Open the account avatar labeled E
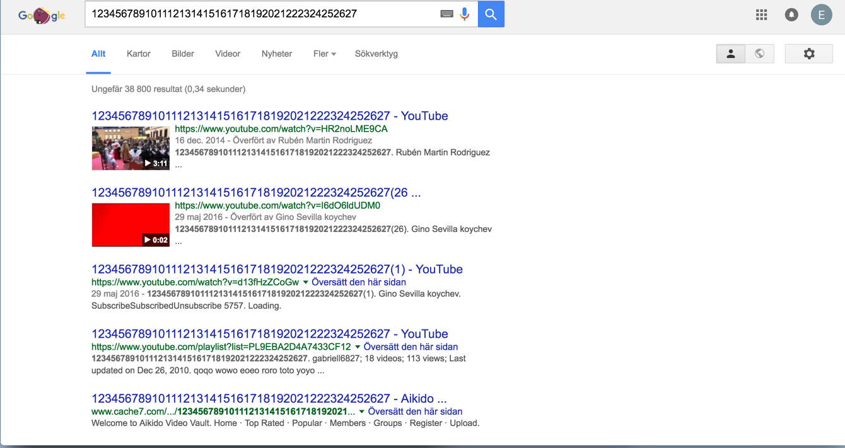The width and height of the screenshot is (845, 448). 821,15
